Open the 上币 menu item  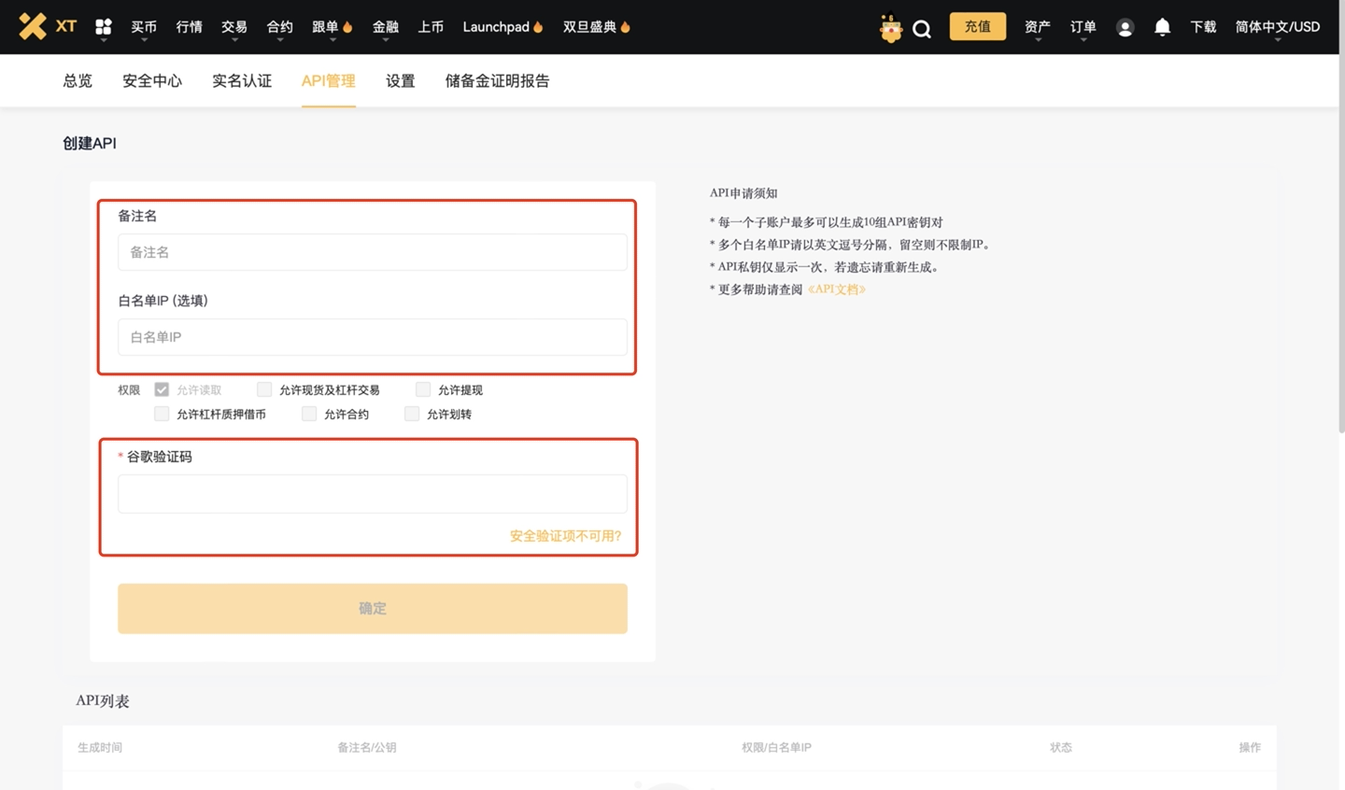point(431,27)
